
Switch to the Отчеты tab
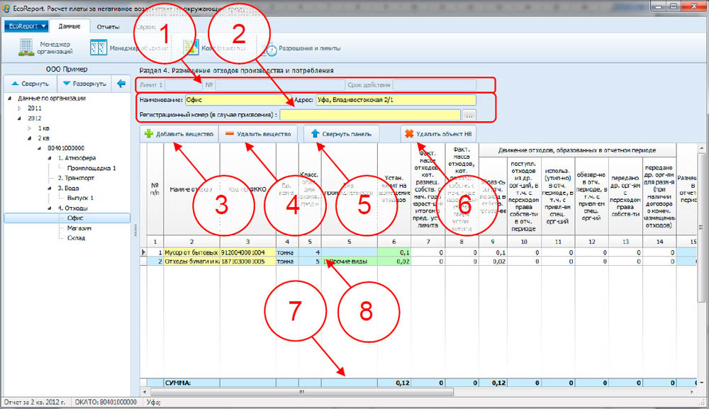coord(108,27)
